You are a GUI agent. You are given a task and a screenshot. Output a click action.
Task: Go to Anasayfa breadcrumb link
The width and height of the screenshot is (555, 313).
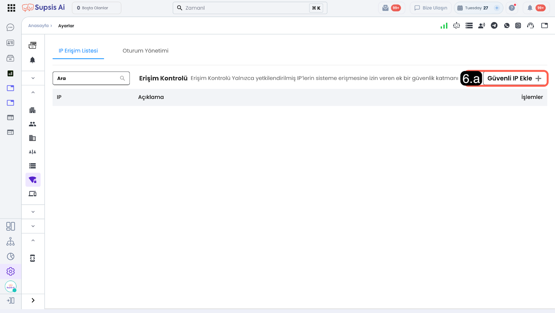pyautogui.click(x=39, y=26)
